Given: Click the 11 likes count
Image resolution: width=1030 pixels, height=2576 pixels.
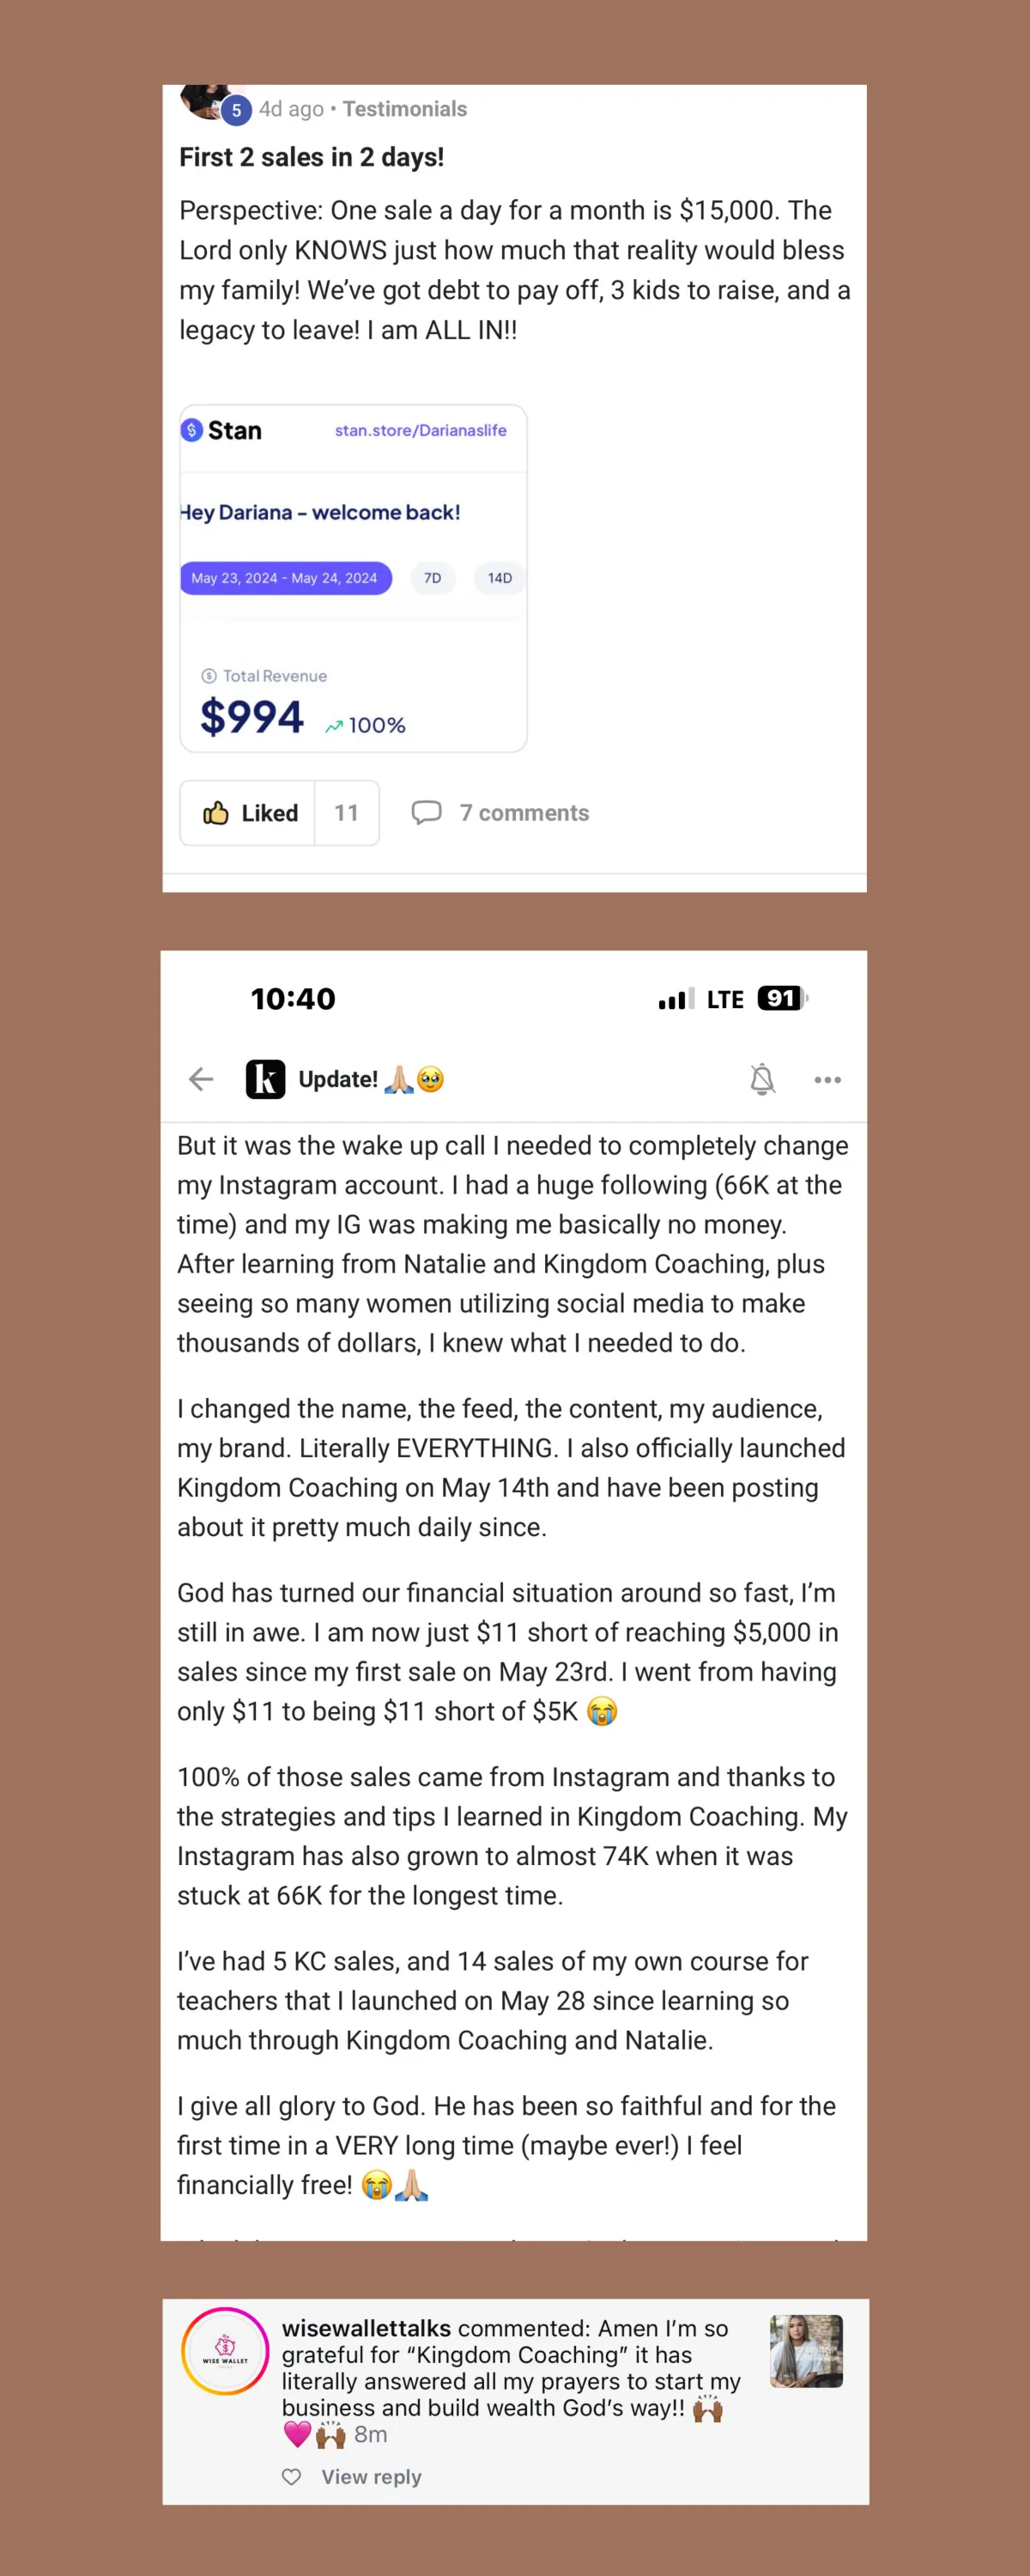Looking at the screenshot, I should coord(346,813).
